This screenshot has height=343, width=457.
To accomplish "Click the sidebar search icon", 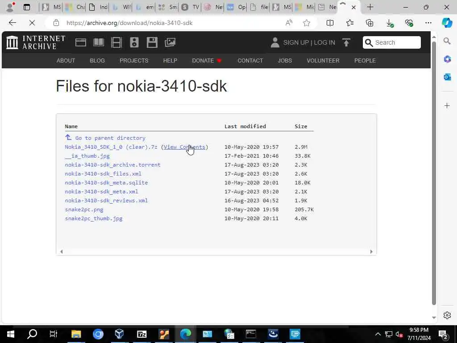I will click(447, 41).
